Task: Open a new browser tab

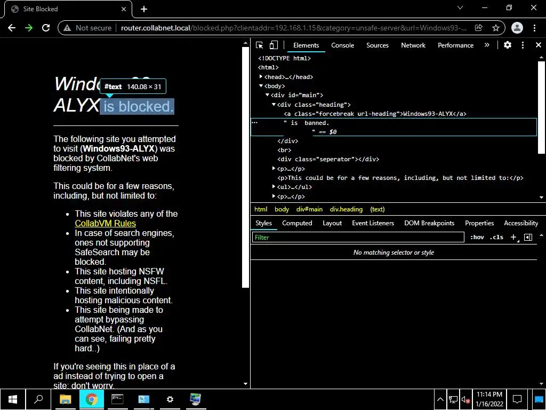Action: [144, 9]
